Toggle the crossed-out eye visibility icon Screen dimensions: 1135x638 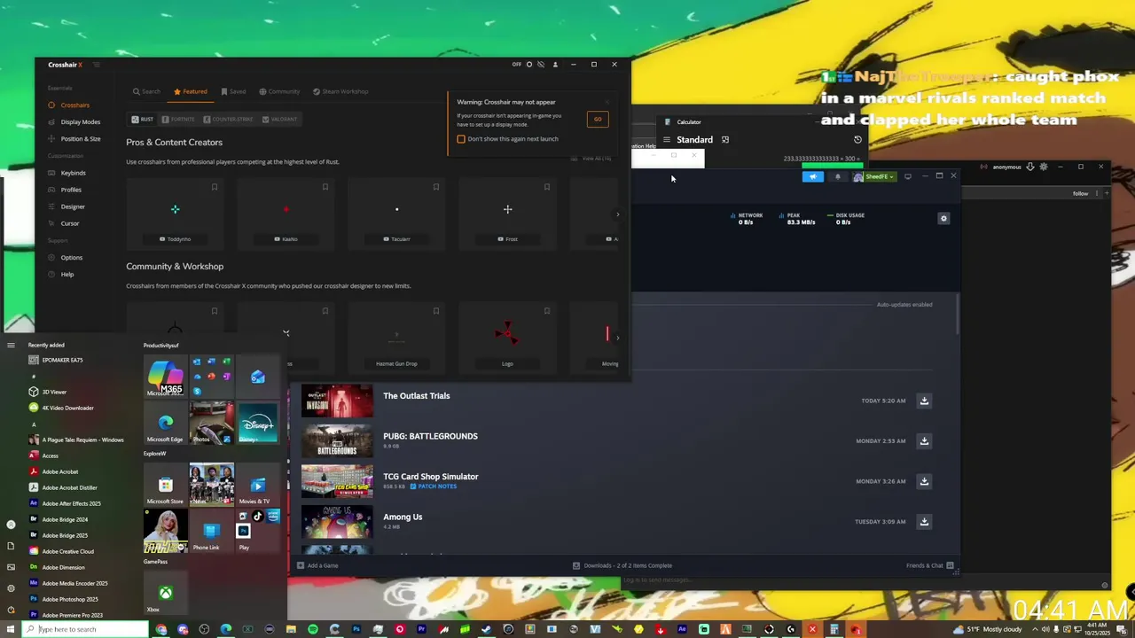pos(541,65)
